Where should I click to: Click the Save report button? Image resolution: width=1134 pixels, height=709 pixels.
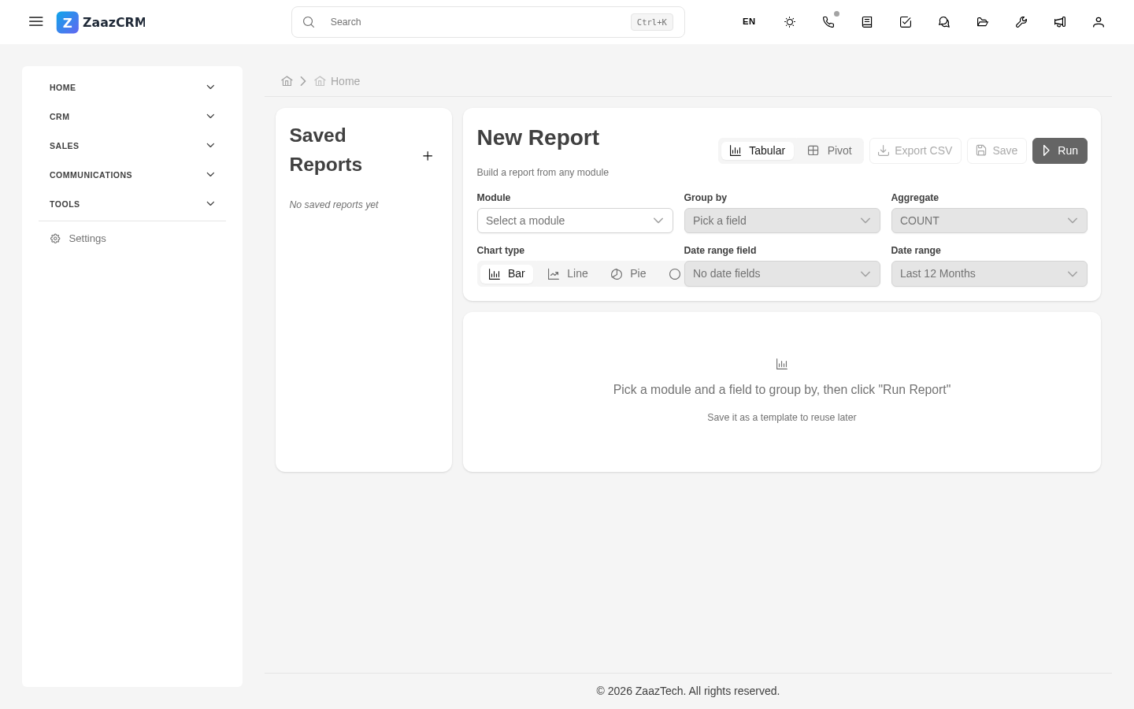click(997, 150)
